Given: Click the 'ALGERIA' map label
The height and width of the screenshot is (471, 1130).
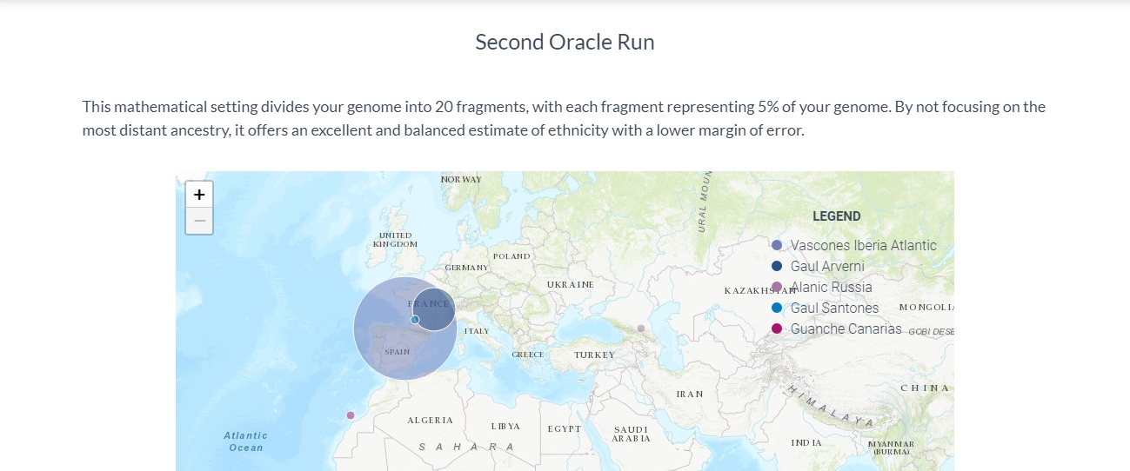Looking at the screenshot, I should coord(431,420).
